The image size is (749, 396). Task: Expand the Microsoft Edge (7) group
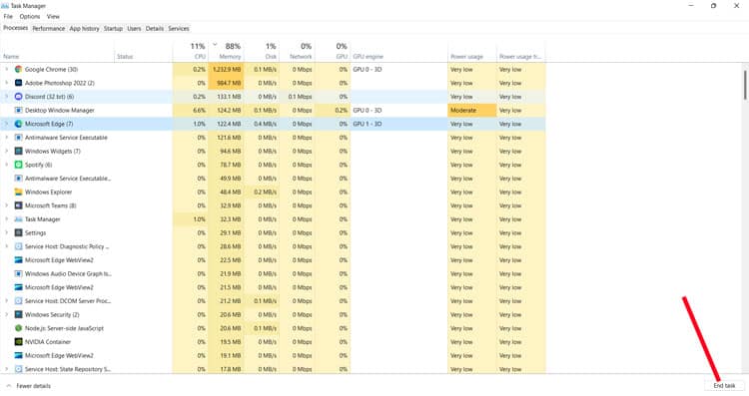click(x=6, y=124)
